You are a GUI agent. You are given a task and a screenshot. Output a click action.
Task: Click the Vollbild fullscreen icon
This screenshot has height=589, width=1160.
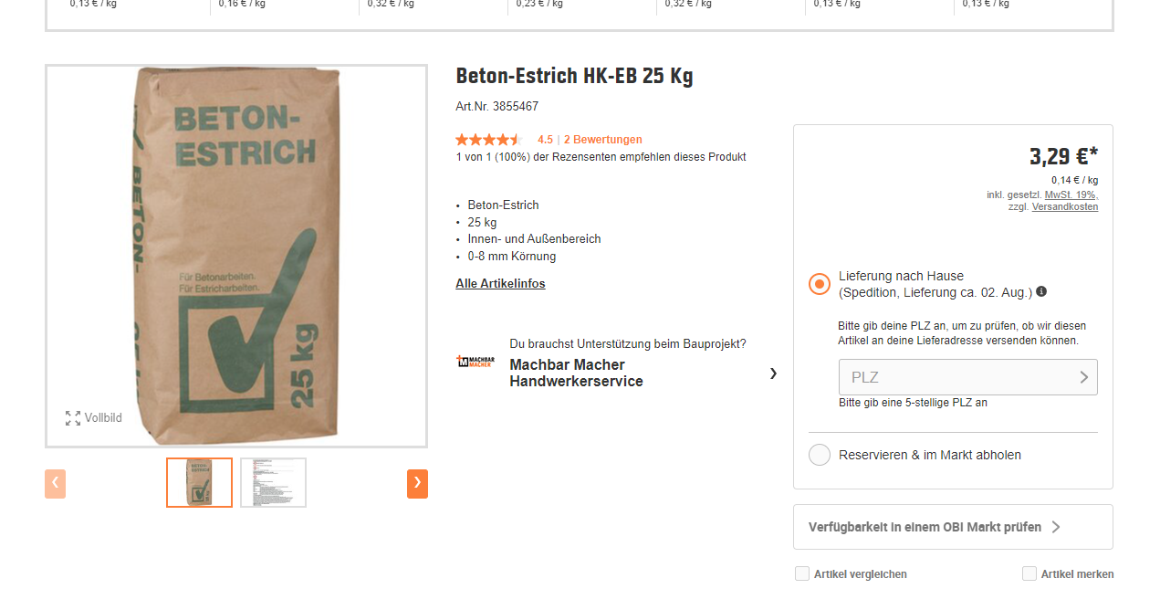pyautogui.click(x=73, y=418)
